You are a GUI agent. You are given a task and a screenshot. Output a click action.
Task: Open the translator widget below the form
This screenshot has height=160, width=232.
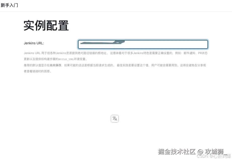click(114, 118)
